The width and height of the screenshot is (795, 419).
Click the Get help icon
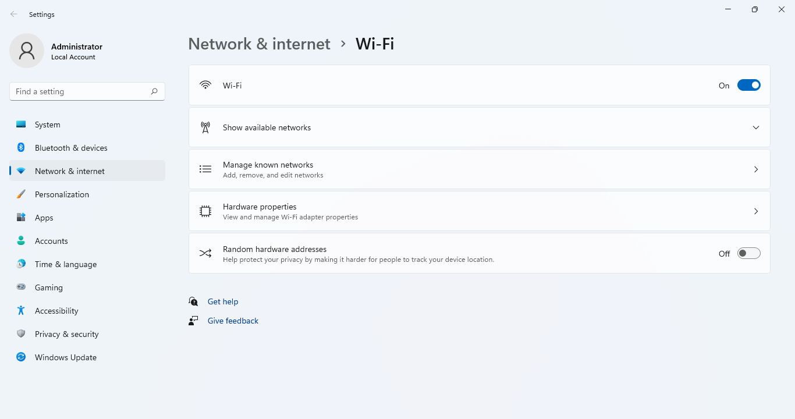coord(193,301)
